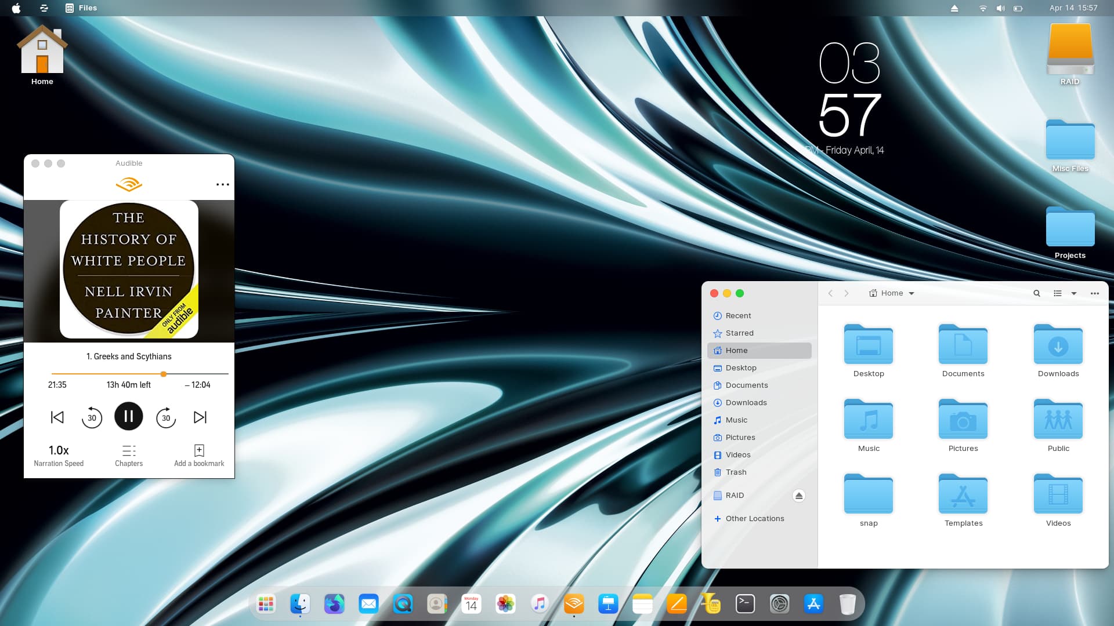1114x626 pixels.
Task: Select Documents in Files sidebar
Action: pyautogui.click(x=759, y=385)
